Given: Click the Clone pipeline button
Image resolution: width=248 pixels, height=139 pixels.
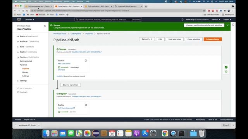Looking at the screenshot, I should (194, 39).
